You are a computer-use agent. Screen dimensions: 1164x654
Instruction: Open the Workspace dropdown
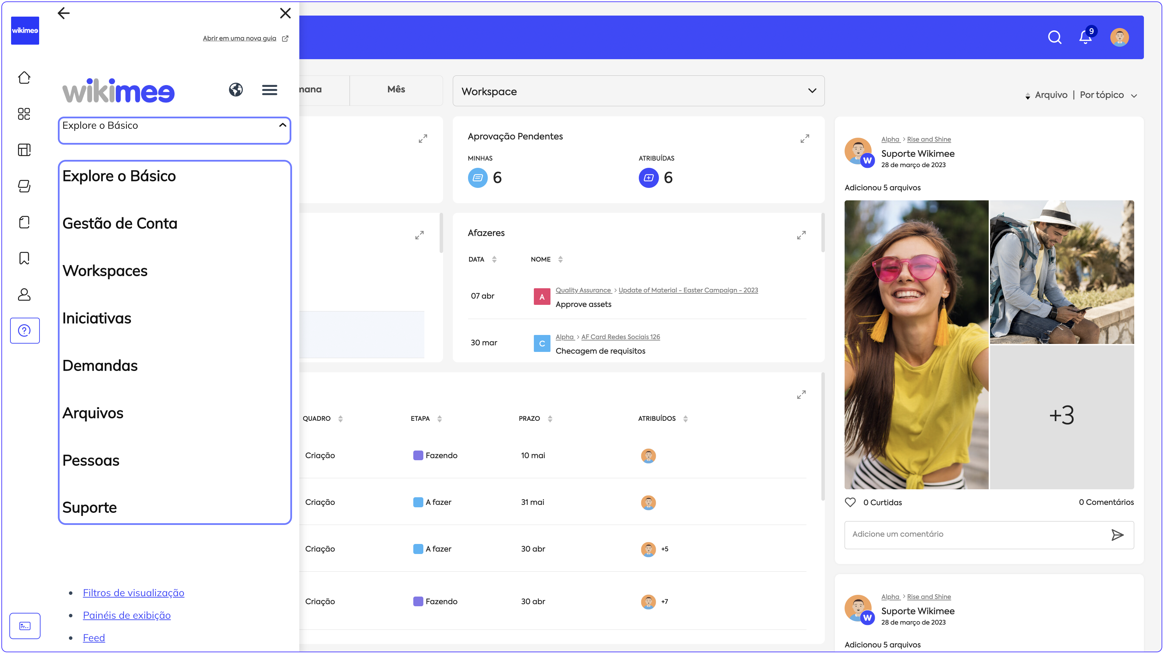point(638,91)
